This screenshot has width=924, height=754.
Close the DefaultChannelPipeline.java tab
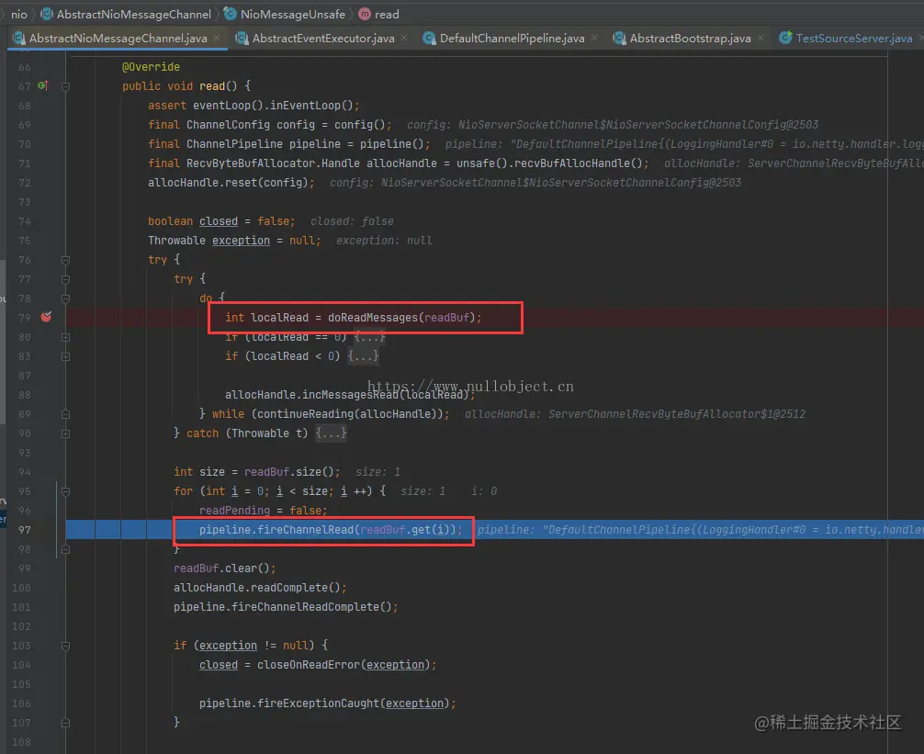click(x=594, y=38)
